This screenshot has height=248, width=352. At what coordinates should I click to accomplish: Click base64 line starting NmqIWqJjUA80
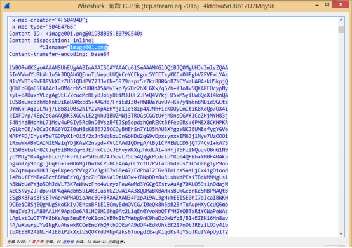point(119,212)
